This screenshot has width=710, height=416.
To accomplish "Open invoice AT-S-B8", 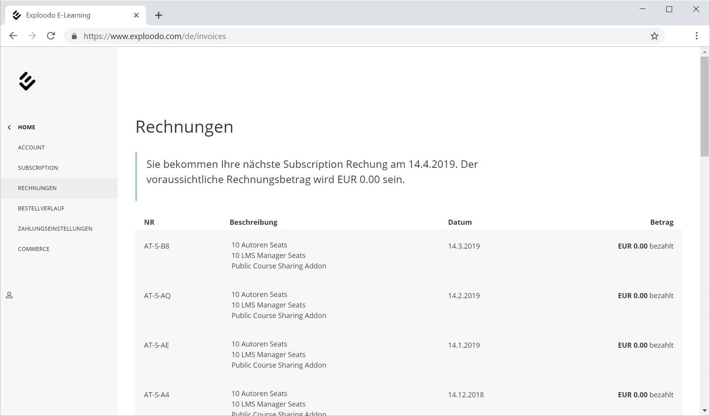I will 156,246.
